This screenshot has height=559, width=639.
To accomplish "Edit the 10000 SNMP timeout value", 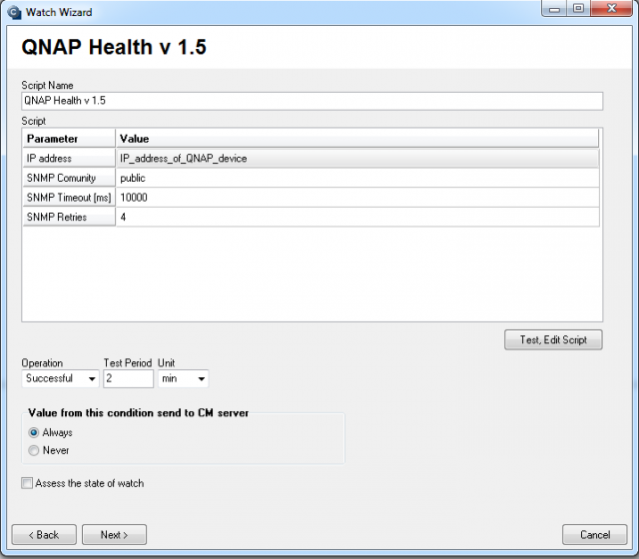I will (x=357, y=198).
